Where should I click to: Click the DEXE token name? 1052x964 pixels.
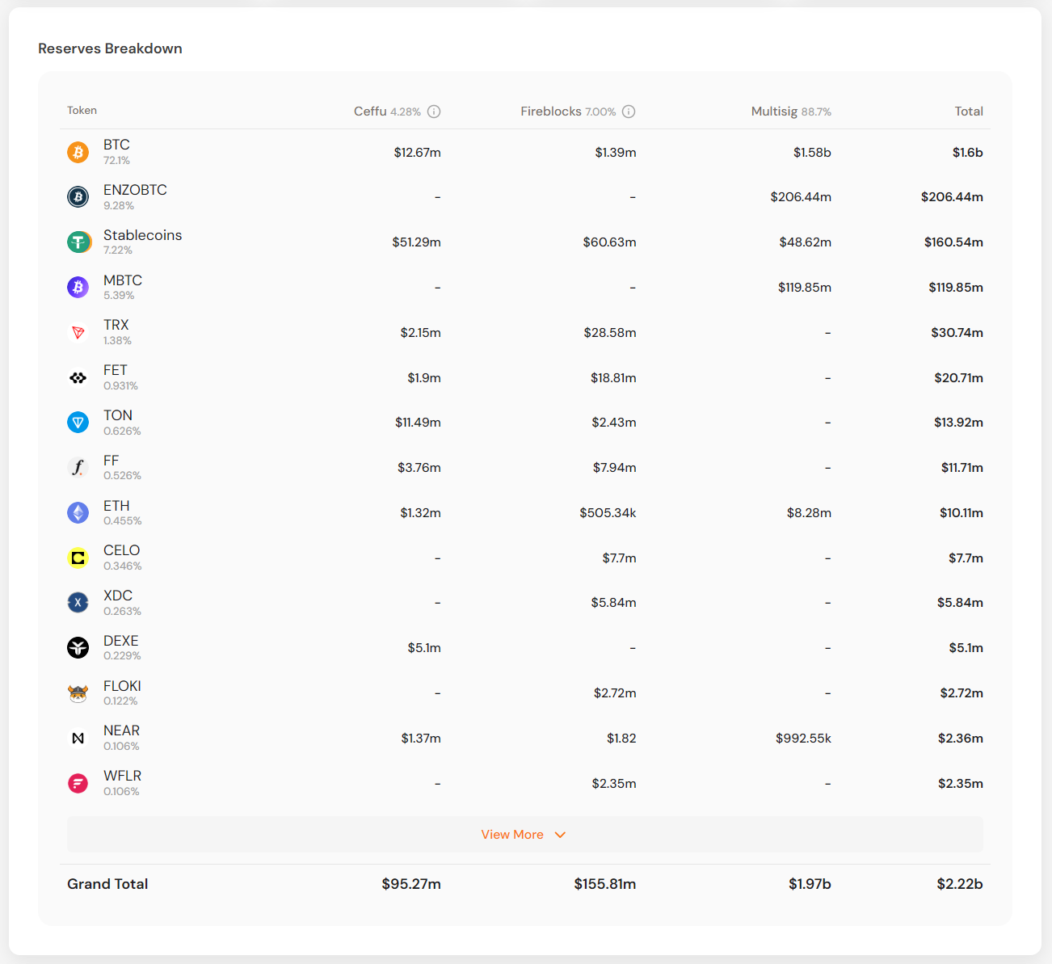click(x=120, y=641)
